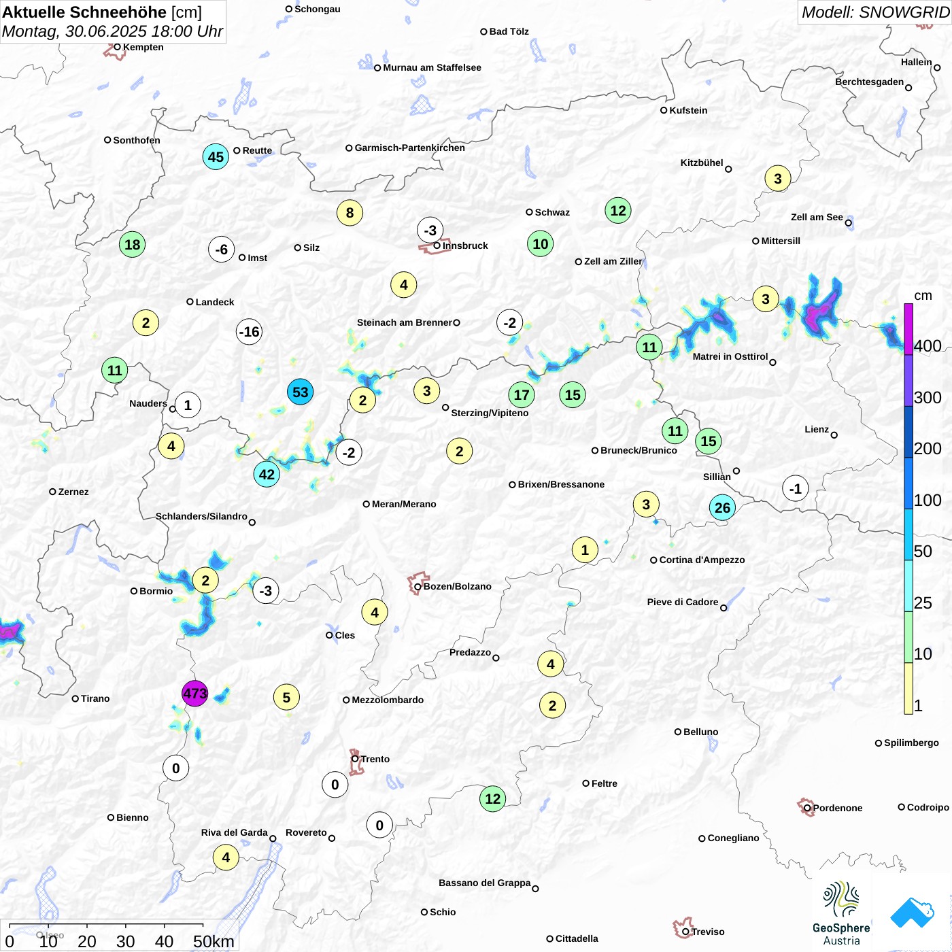Select the "Trento" city label
The height and width of the screenshot is (952, 952).
[375, 759]
